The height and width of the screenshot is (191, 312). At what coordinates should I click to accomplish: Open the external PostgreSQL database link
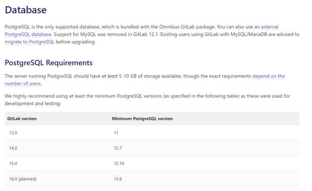[28, 34]
